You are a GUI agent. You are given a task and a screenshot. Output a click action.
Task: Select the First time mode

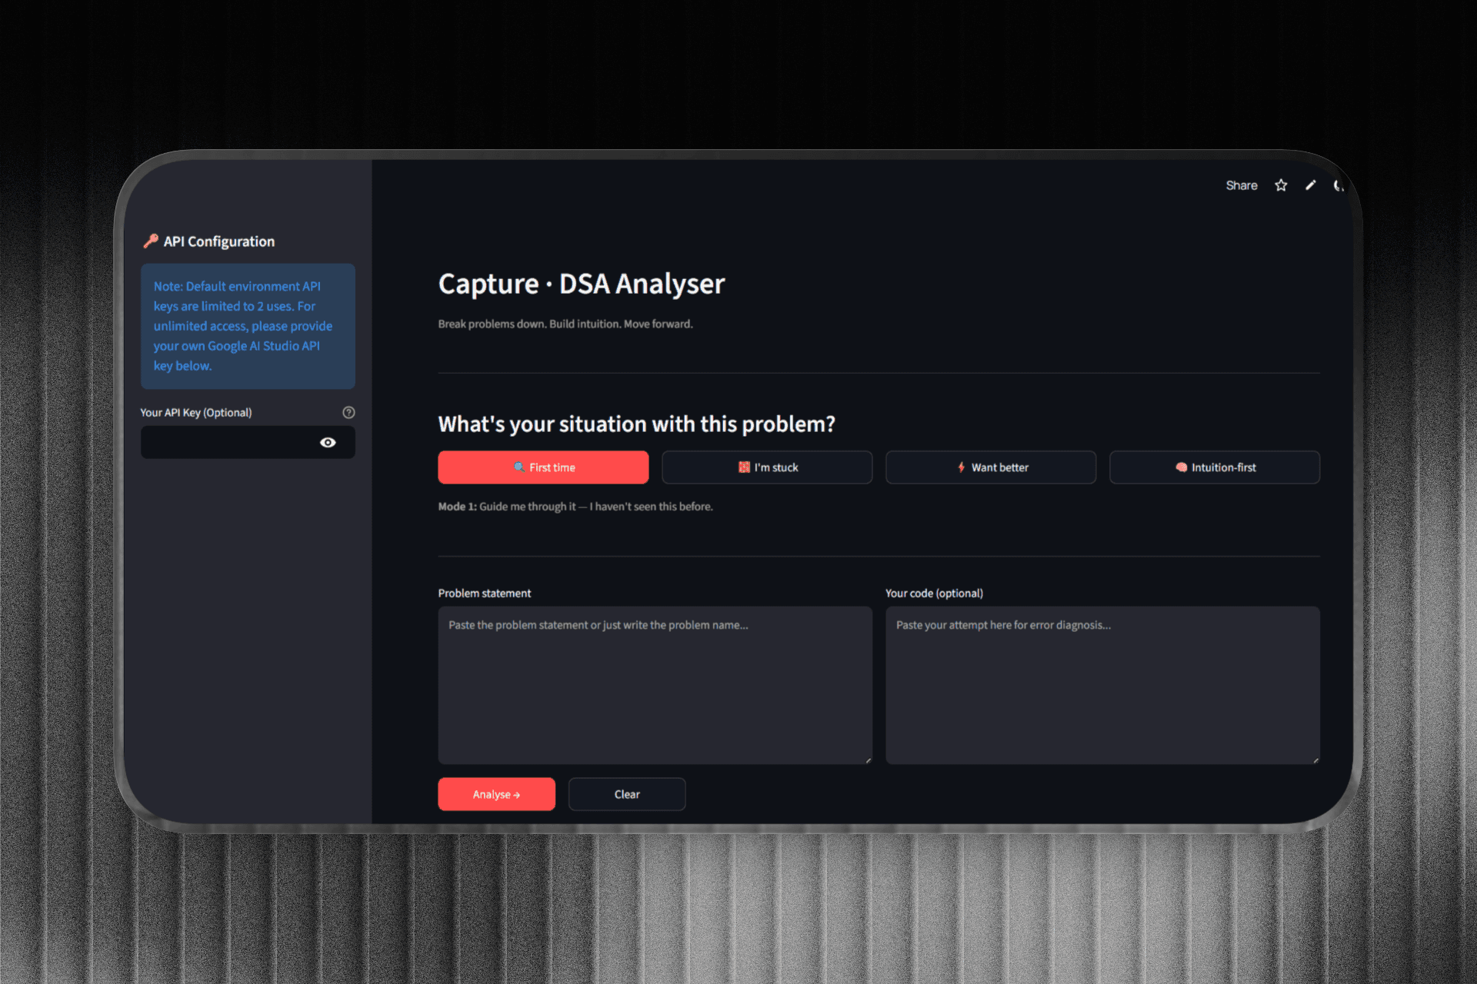(x=543, y=467)
